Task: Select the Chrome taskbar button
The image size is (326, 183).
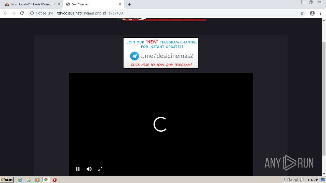Action: (x=46, y=180)
